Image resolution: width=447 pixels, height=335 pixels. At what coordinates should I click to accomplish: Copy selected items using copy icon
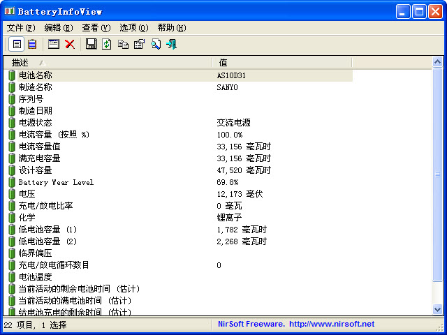[123, 44]
